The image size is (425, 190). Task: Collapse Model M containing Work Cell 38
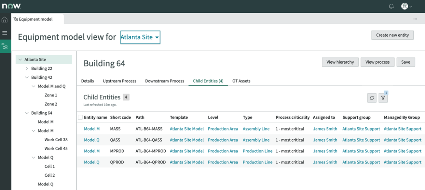coord(34,131)
